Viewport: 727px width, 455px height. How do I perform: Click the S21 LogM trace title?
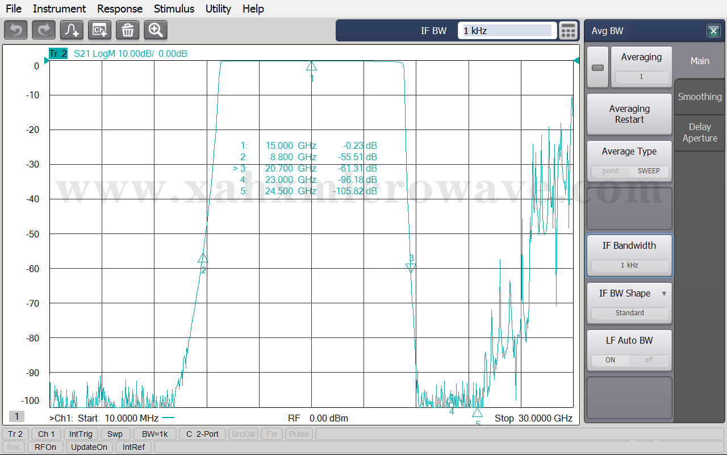131,54
